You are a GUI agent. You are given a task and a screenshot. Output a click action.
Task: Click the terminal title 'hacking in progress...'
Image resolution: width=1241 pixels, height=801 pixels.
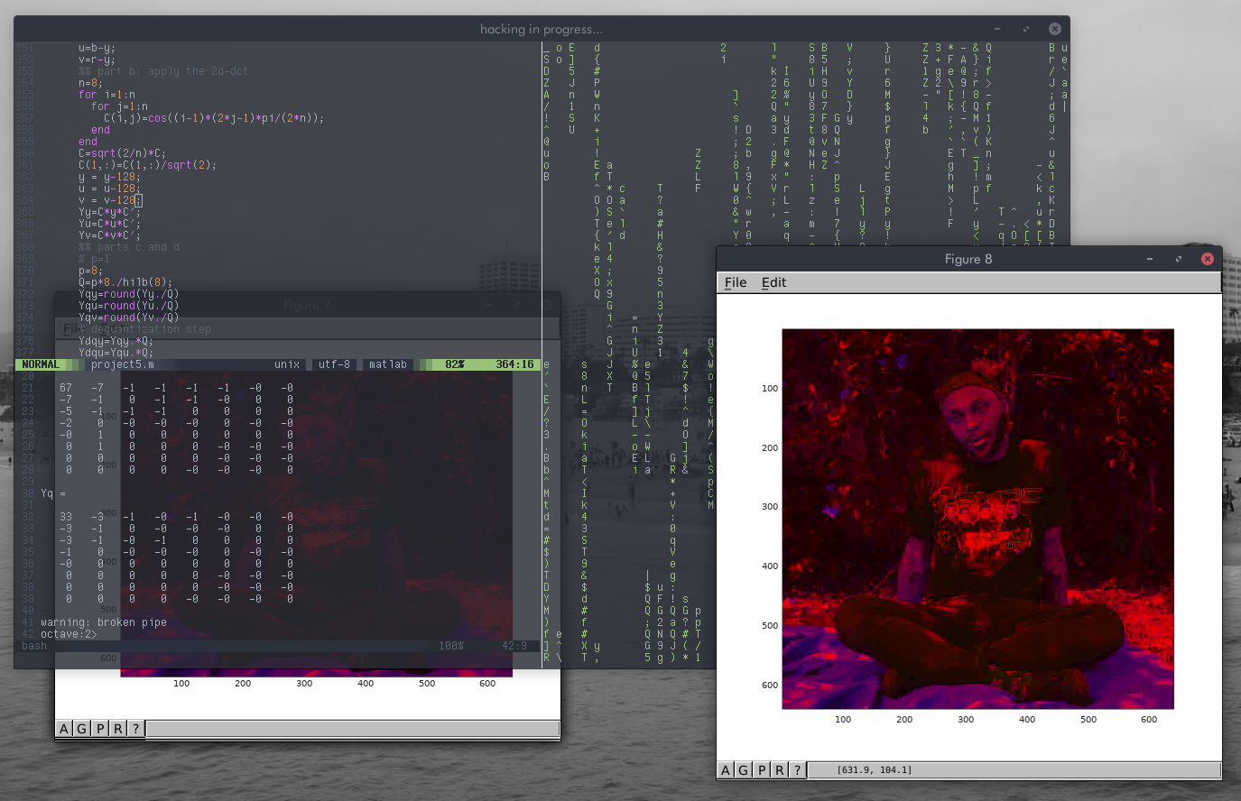pyautogui.click(x=542, y=29)
